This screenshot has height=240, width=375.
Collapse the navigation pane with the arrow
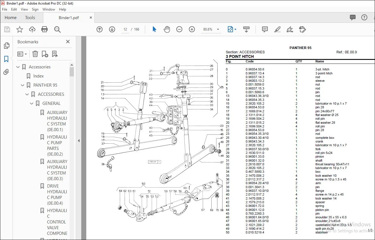(x=79, y=141)
